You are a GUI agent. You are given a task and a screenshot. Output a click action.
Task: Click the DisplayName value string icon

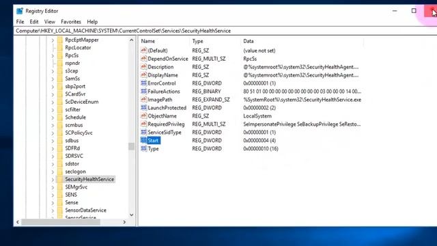pyautogui.click(x=143, y=74)
